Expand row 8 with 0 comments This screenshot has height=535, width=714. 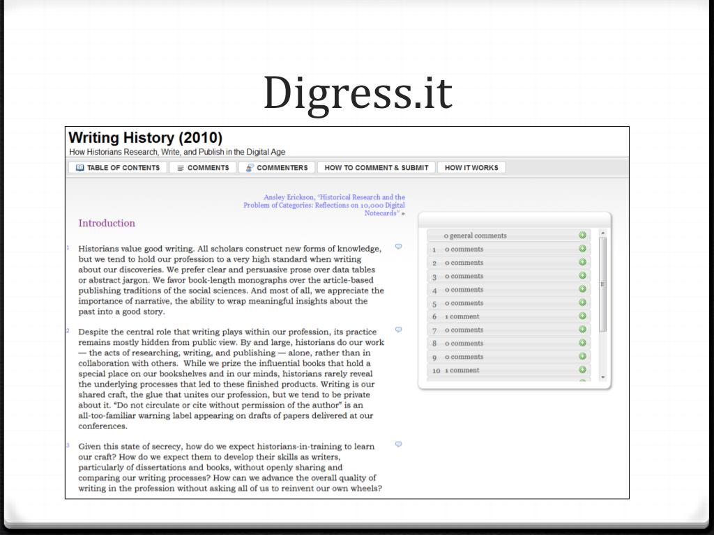tap(508, 343)
